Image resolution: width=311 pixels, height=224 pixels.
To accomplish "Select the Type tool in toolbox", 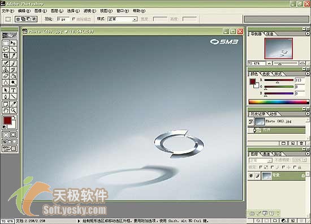I will (x=14, y=91).
